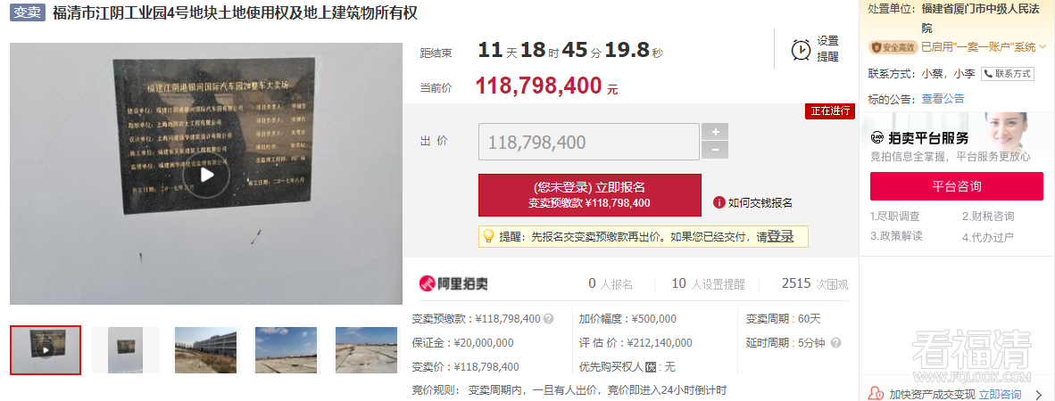Image resolution: width=1055 pixels, height=401 pixels.
Task: Increase bid with the plus stepper
Action: pos(715,132)
